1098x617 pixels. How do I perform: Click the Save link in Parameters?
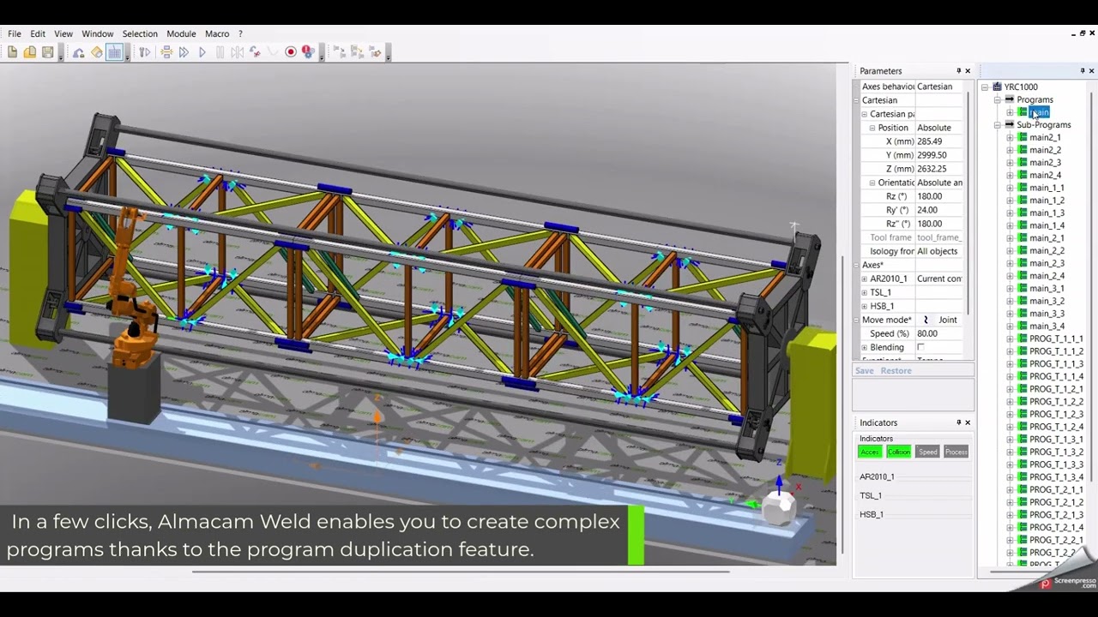[x=865, y=371]
